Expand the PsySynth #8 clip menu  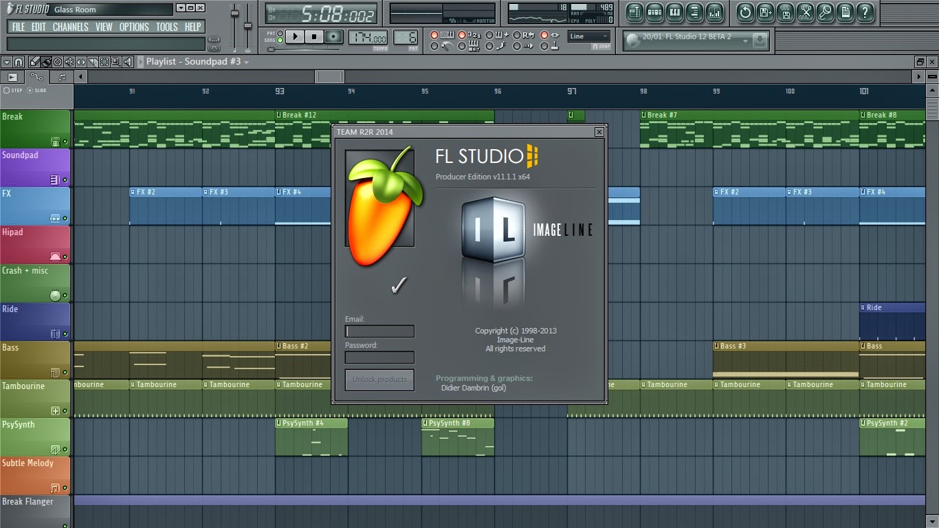426,423
